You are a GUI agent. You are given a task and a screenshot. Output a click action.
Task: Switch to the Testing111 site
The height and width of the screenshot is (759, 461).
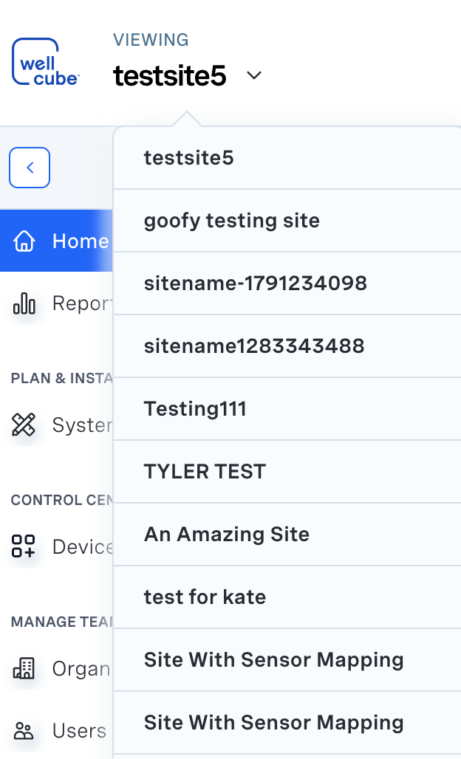287,409
